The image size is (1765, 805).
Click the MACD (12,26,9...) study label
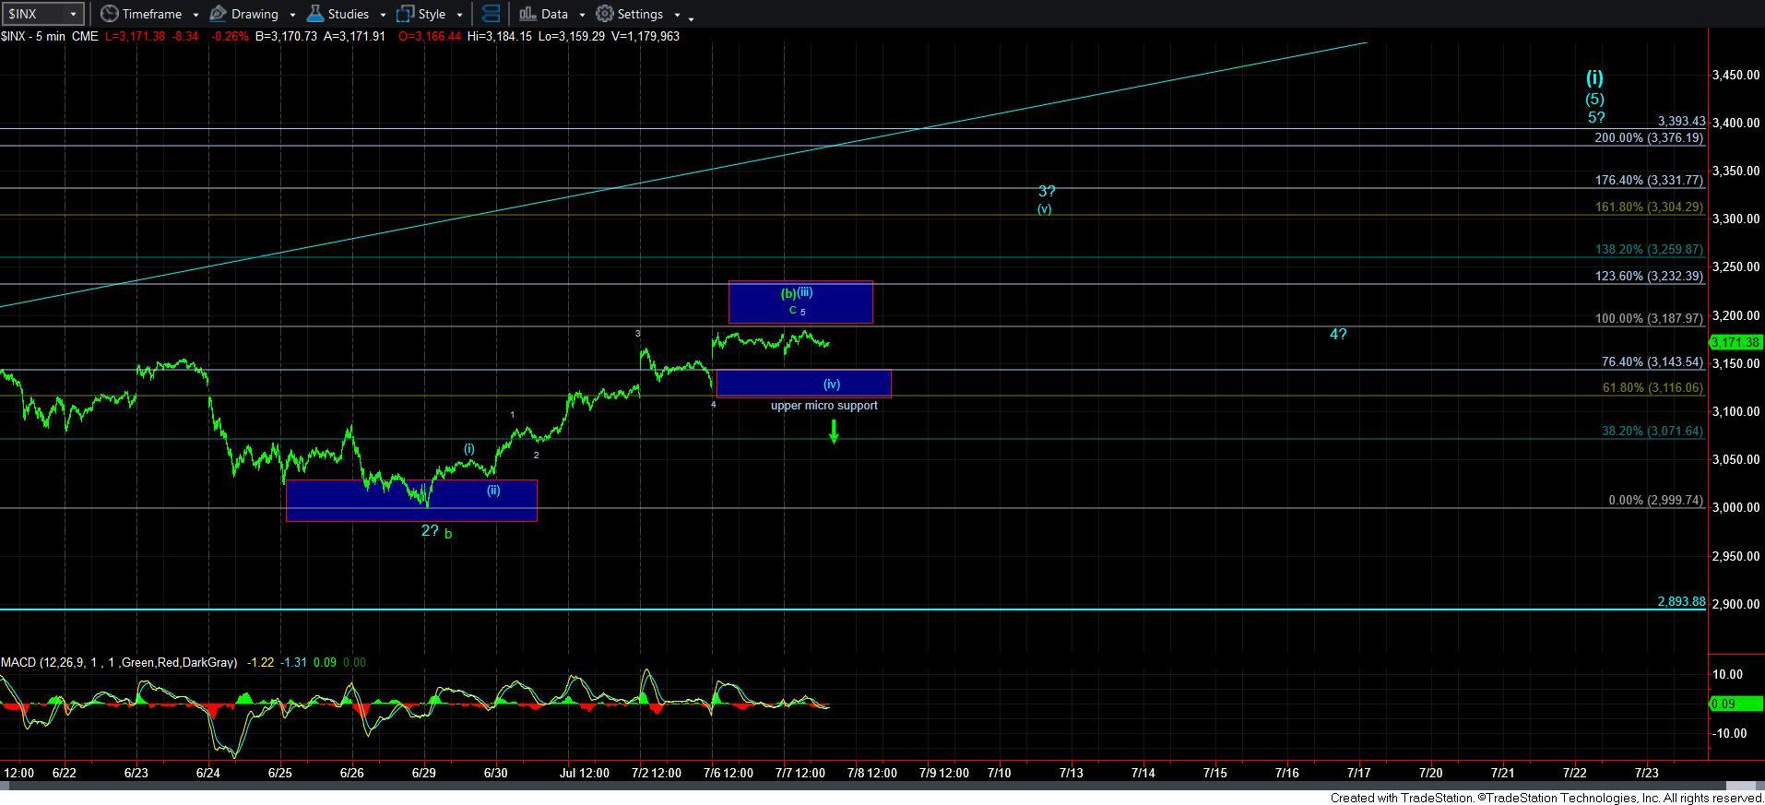coord(119,662)
